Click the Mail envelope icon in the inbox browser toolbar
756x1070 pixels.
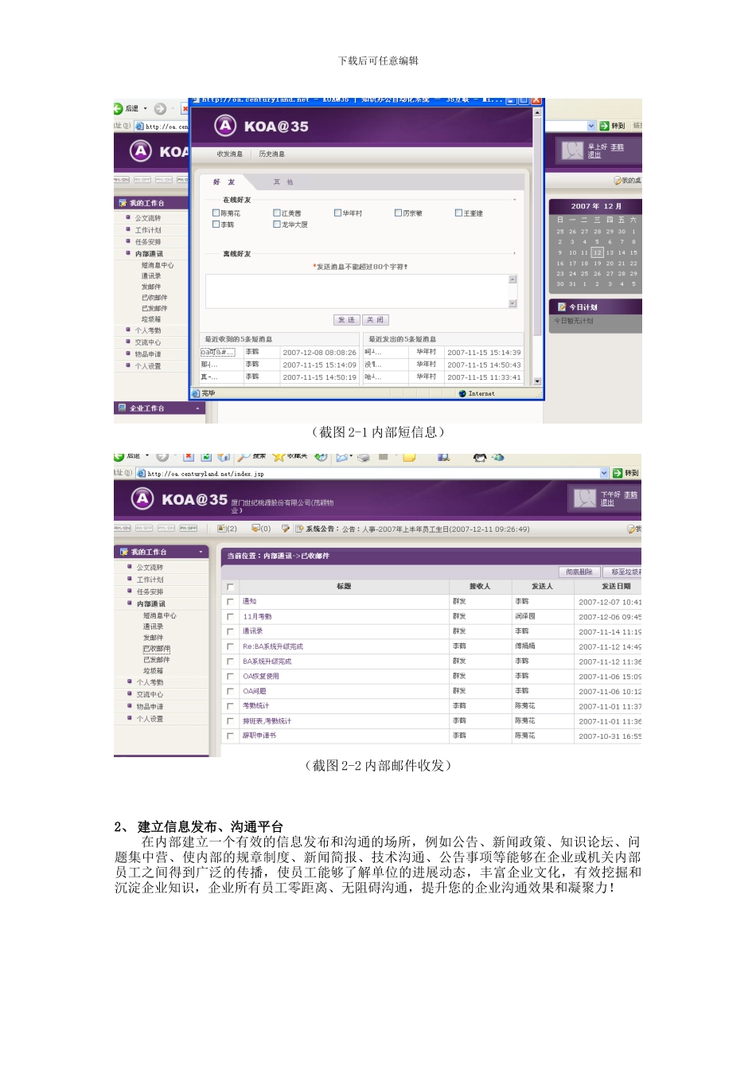342,457
